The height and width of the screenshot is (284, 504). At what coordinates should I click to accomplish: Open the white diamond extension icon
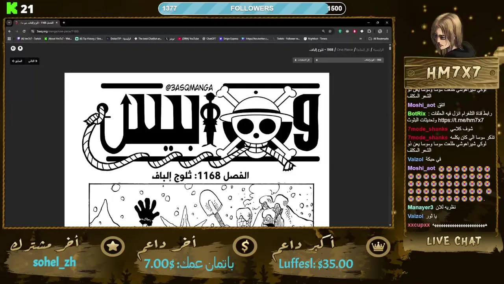(x=362, y=31)
